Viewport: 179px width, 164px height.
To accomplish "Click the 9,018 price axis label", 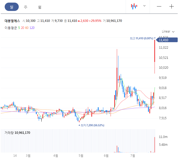I will 163,88.
